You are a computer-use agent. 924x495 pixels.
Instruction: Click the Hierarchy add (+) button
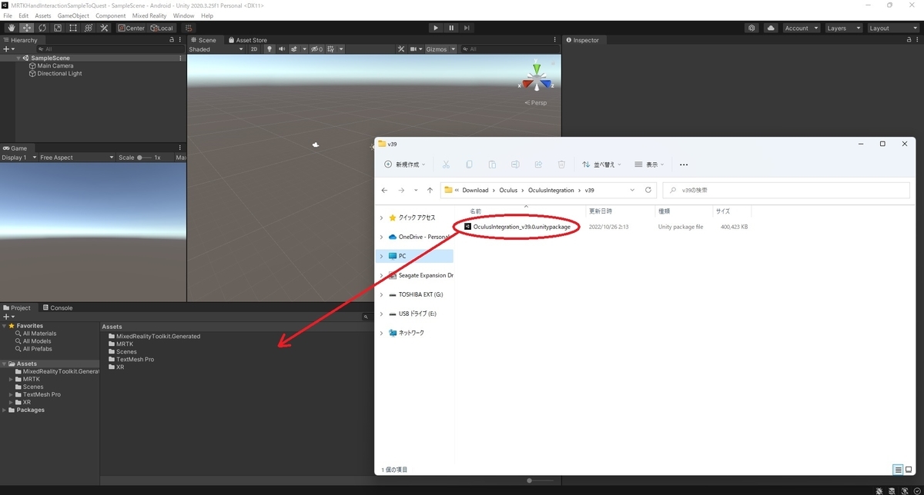pos(8,49)
